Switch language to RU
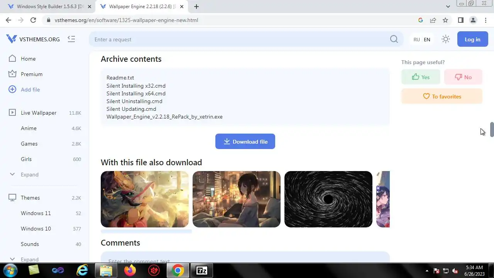The image size is (494, 278). (x=416, y=39)
